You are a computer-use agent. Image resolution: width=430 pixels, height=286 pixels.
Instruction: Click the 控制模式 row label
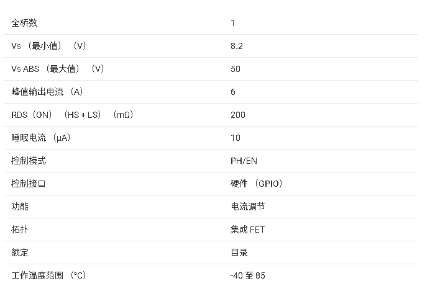click(29, 161)
